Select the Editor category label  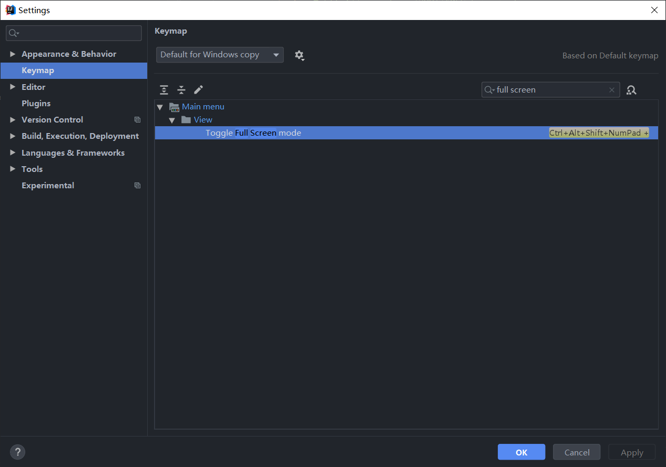click(34, 87)
